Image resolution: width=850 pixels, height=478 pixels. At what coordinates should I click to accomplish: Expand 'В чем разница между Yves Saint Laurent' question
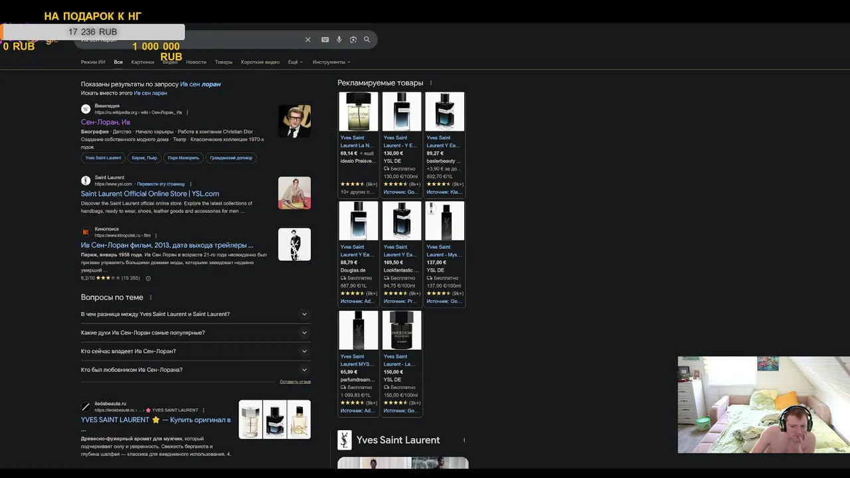pos(195,314)
